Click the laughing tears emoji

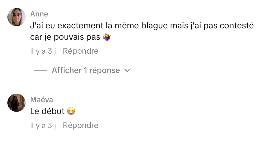tap(71, 111)
